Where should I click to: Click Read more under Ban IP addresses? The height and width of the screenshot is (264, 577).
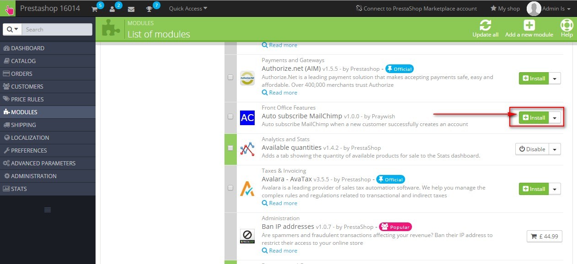coord(279,251)
